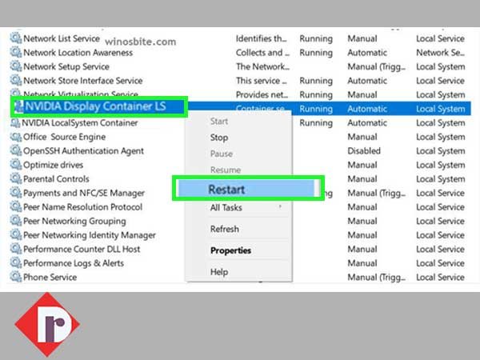Expand the All Tasks submenu arrow
Image resolution: width=480 pixels, height=360 pixels.
pos(280,207)
